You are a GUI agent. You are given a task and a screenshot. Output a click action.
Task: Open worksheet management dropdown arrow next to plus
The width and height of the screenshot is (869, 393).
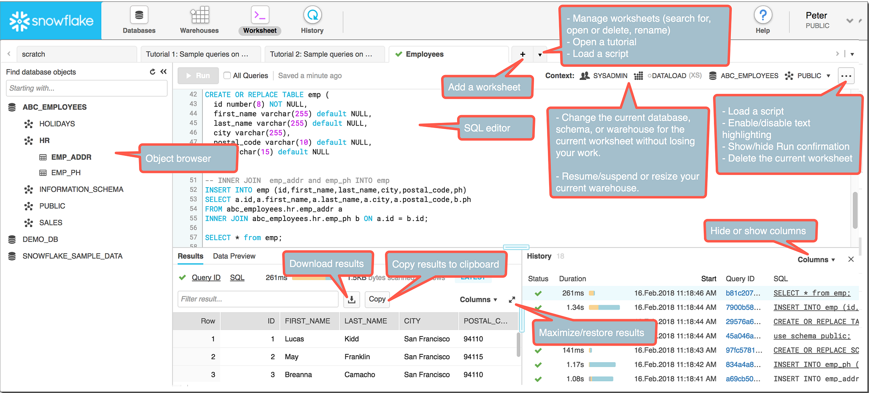coord(540,55)
